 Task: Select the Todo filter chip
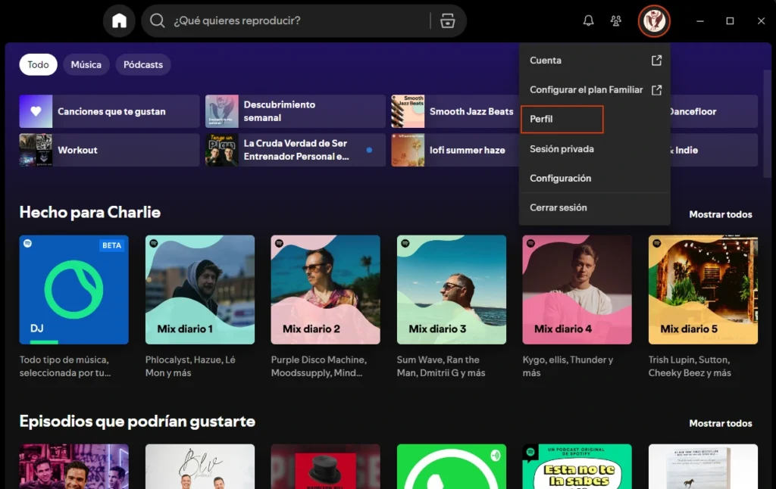coord(38,65)
